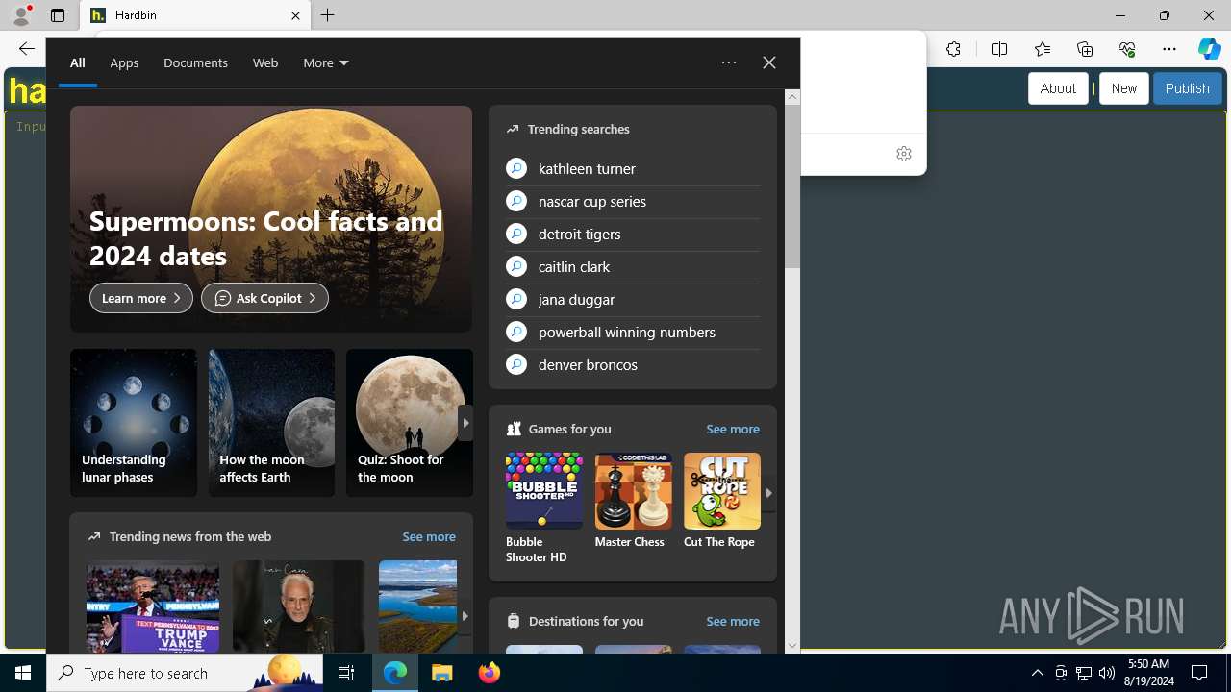
Task: Search trending kathleen turner
Action: (632, 168)
